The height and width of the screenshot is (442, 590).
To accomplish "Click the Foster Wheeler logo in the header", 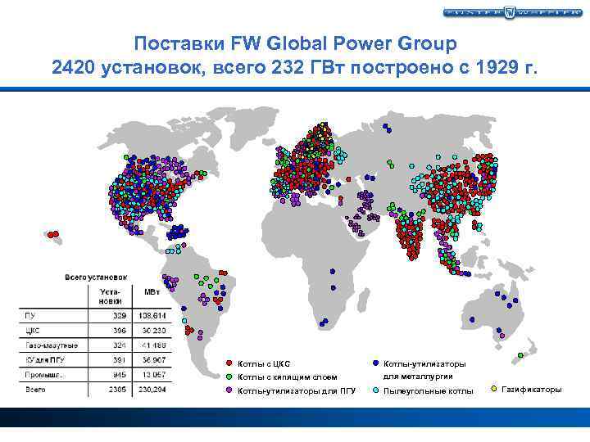I will tap(512, 13).
